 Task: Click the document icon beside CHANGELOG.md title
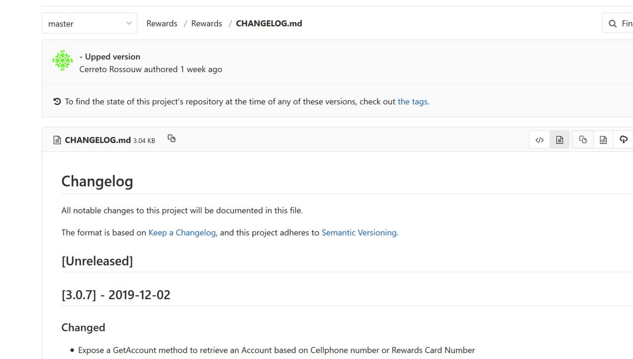click(57, 140)
